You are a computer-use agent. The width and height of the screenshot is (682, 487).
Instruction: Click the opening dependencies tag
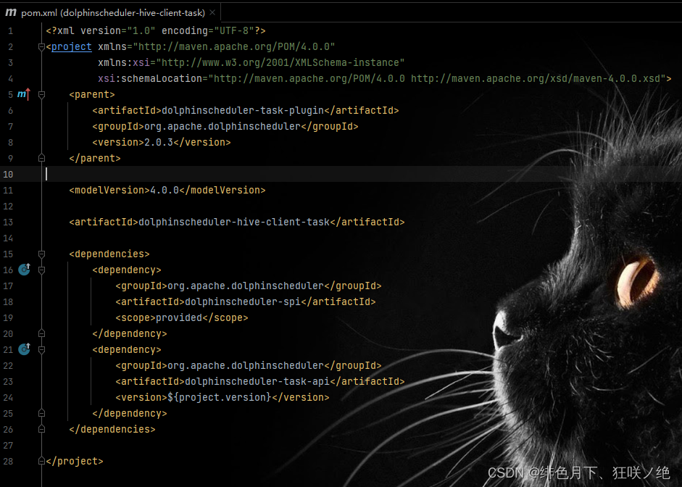pos(109,254)
